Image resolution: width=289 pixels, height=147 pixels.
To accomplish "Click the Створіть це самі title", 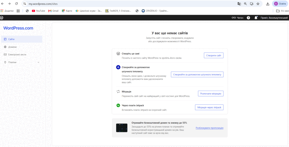I will (131, 54).
